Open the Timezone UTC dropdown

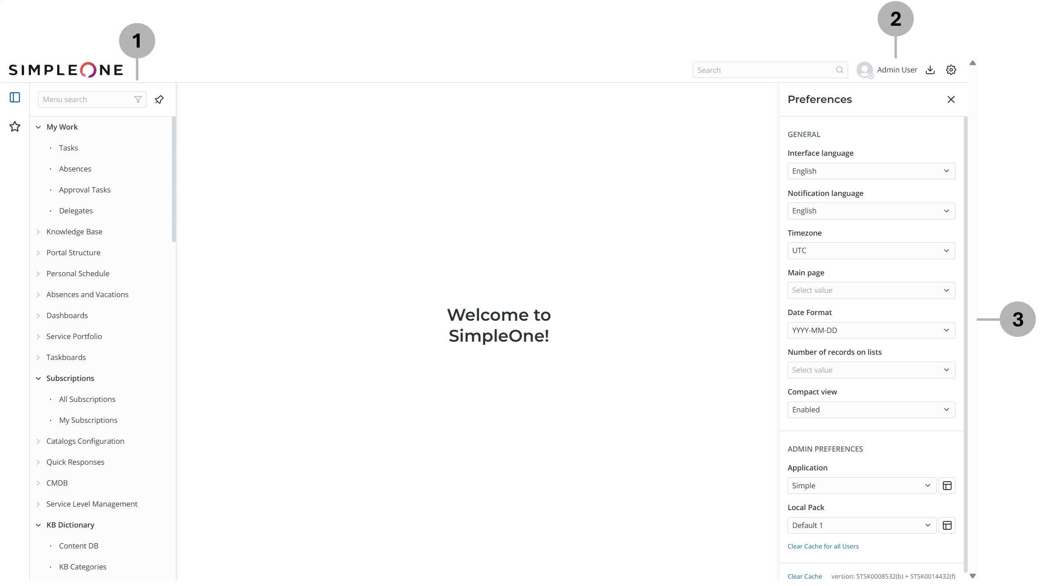pos(871,250)
